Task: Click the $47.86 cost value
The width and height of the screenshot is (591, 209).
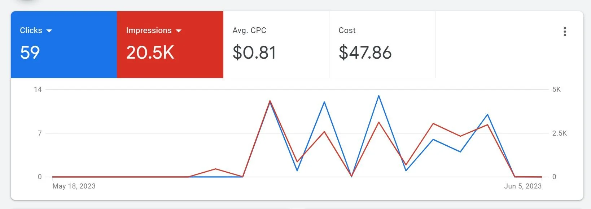Action: tap(365, 53)
